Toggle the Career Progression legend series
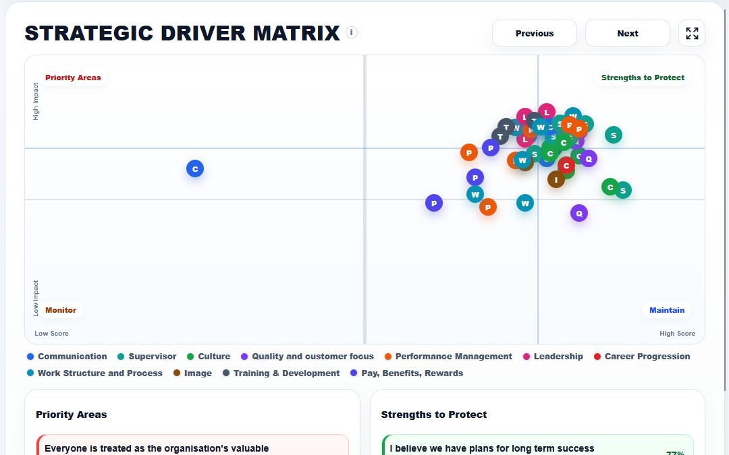 (x=642, y=357)
